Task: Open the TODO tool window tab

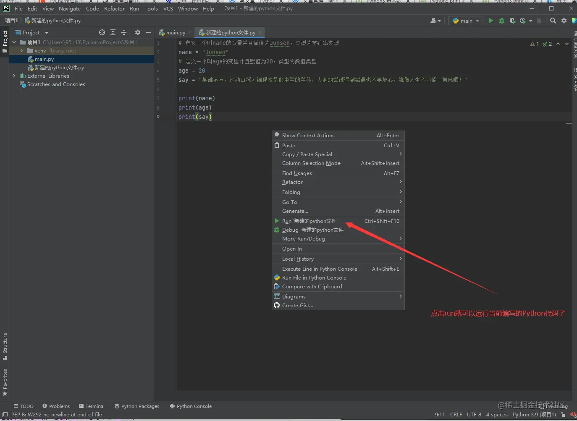Action: pos(24,406)
